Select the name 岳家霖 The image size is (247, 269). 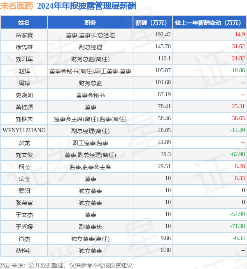[24, 35]
